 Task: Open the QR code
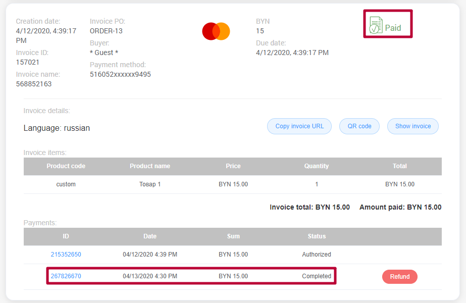coord(359,126)
